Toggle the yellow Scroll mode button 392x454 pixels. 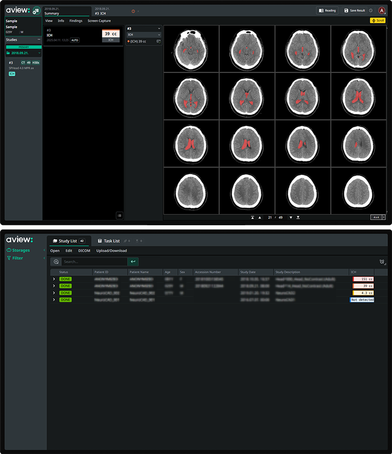[377, 21]
